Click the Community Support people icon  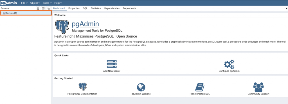[258, 87]
